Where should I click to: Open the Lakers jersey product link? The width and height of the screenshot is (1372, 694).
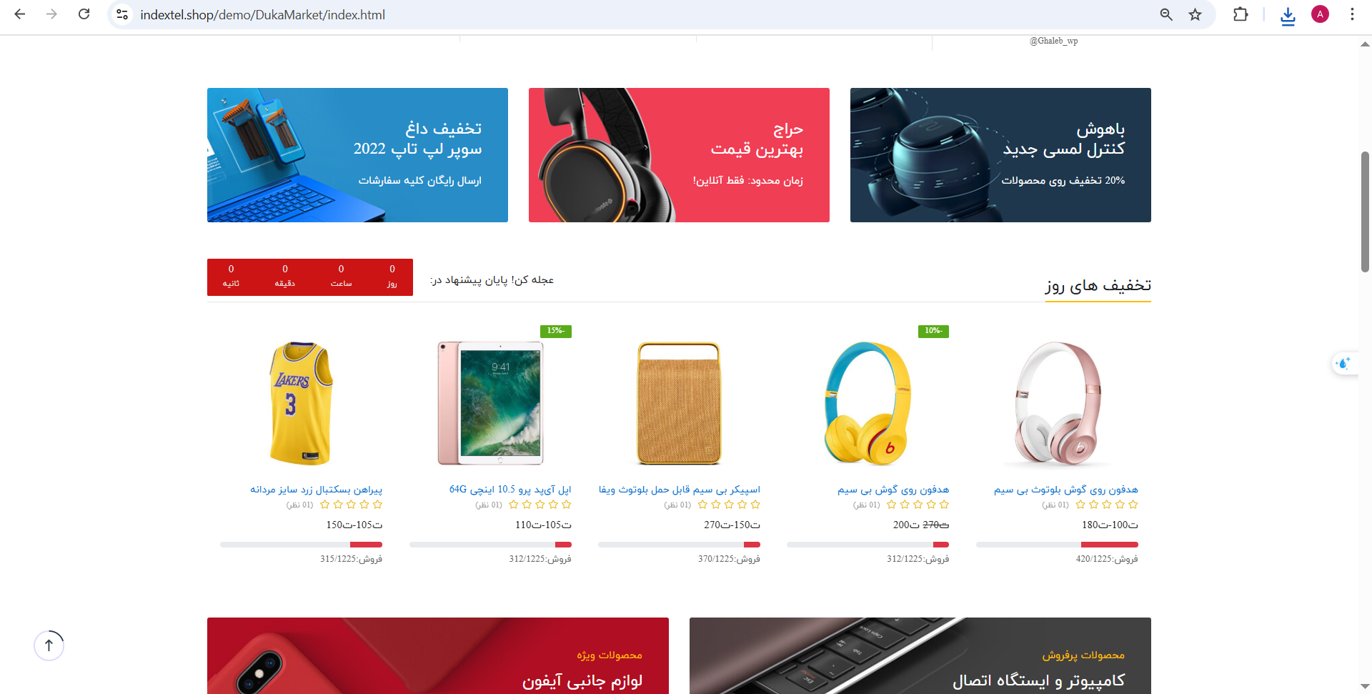[316, 490]
